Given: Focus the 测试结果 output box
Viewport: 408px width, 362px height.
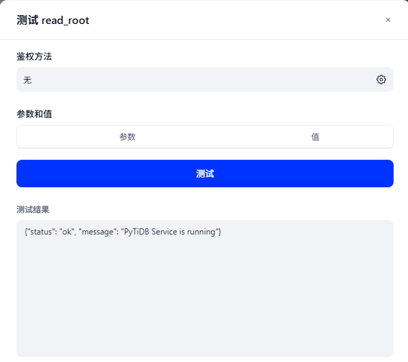Looking at the screenshot, I should [205, 289].
